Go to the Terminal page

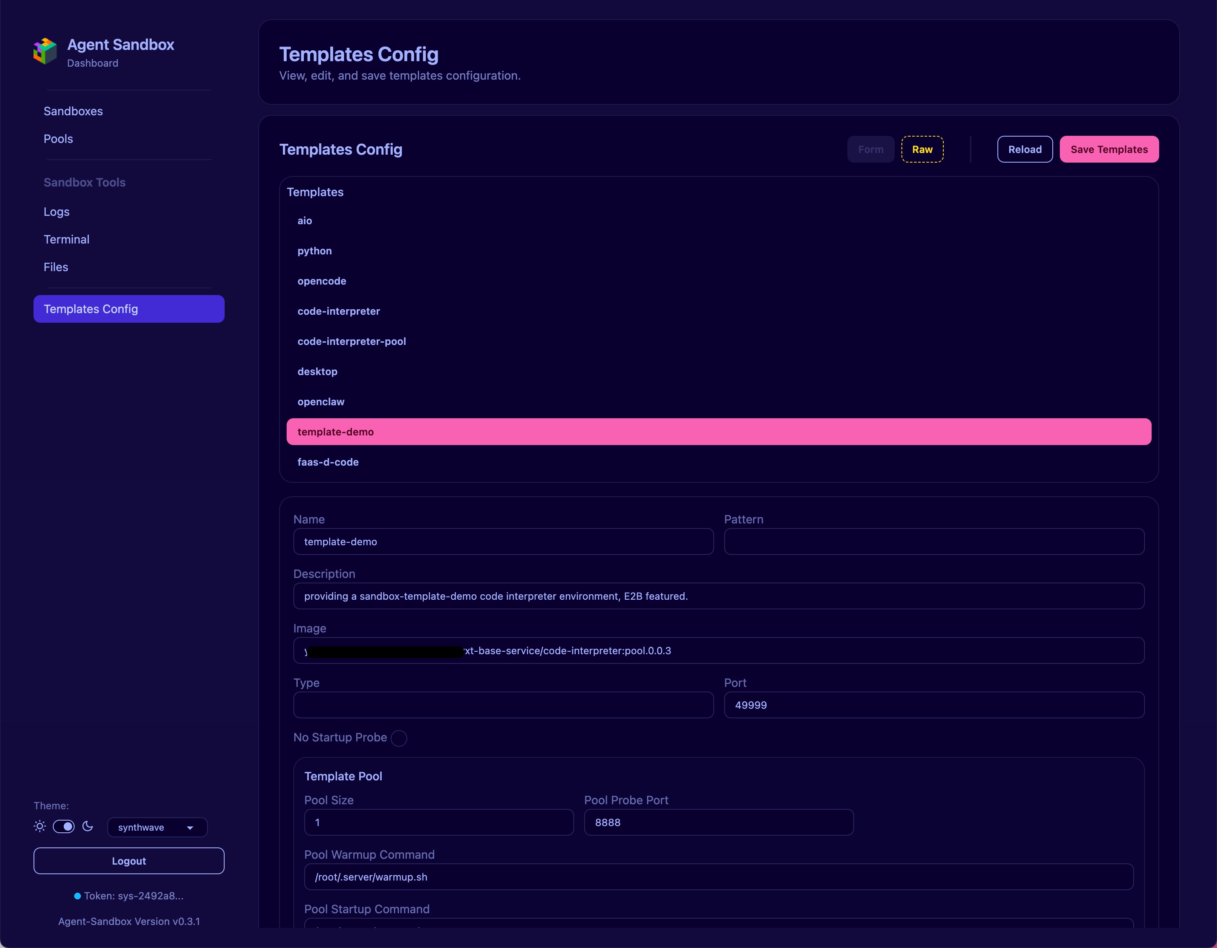[66, 239]
